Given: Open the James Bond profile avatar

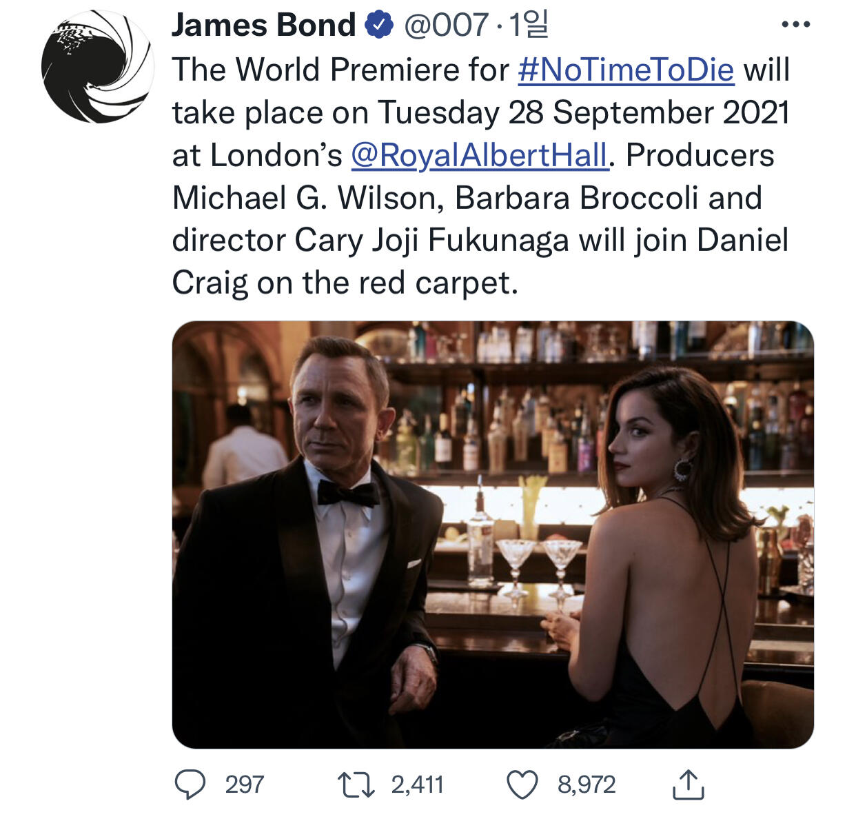Looking at the screenshot, I should tap(97, 67).
